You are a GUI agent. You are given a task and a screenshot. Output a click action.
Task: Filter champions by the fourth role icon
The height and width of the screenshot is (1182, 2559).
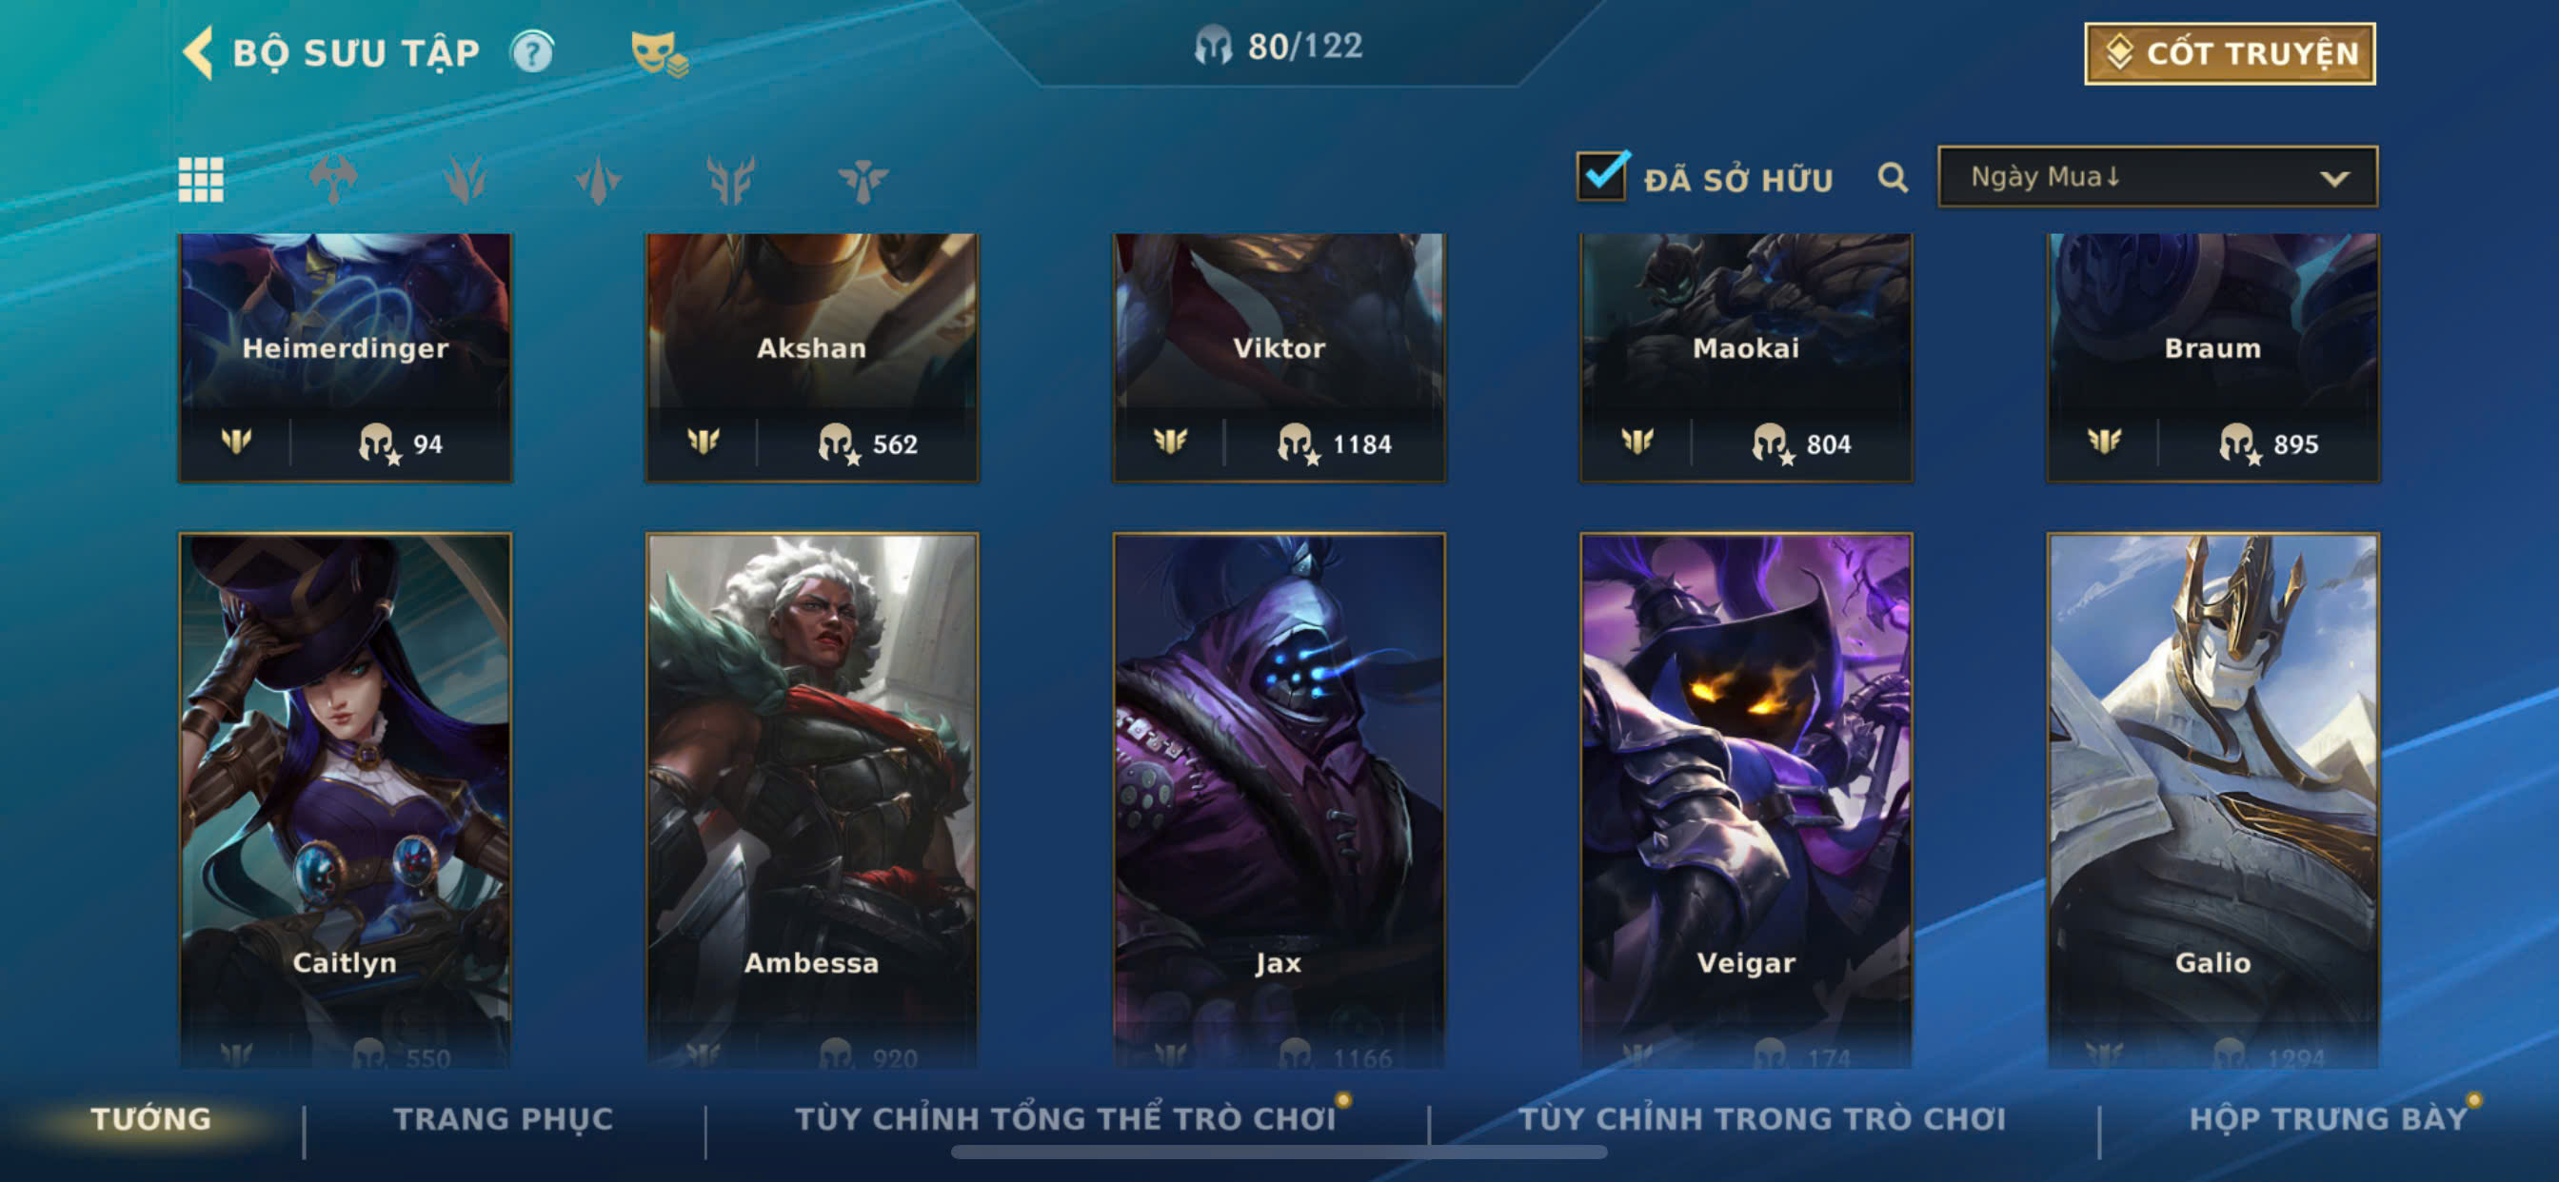click(x=730, y=180)
